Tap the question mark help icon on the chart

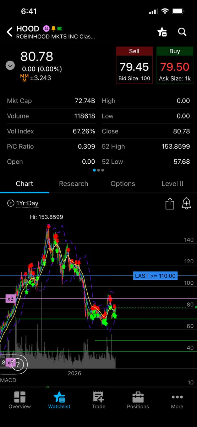pos(18,364)
